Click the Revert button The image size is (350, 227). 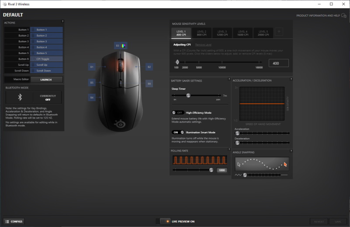tap(319, 221)
